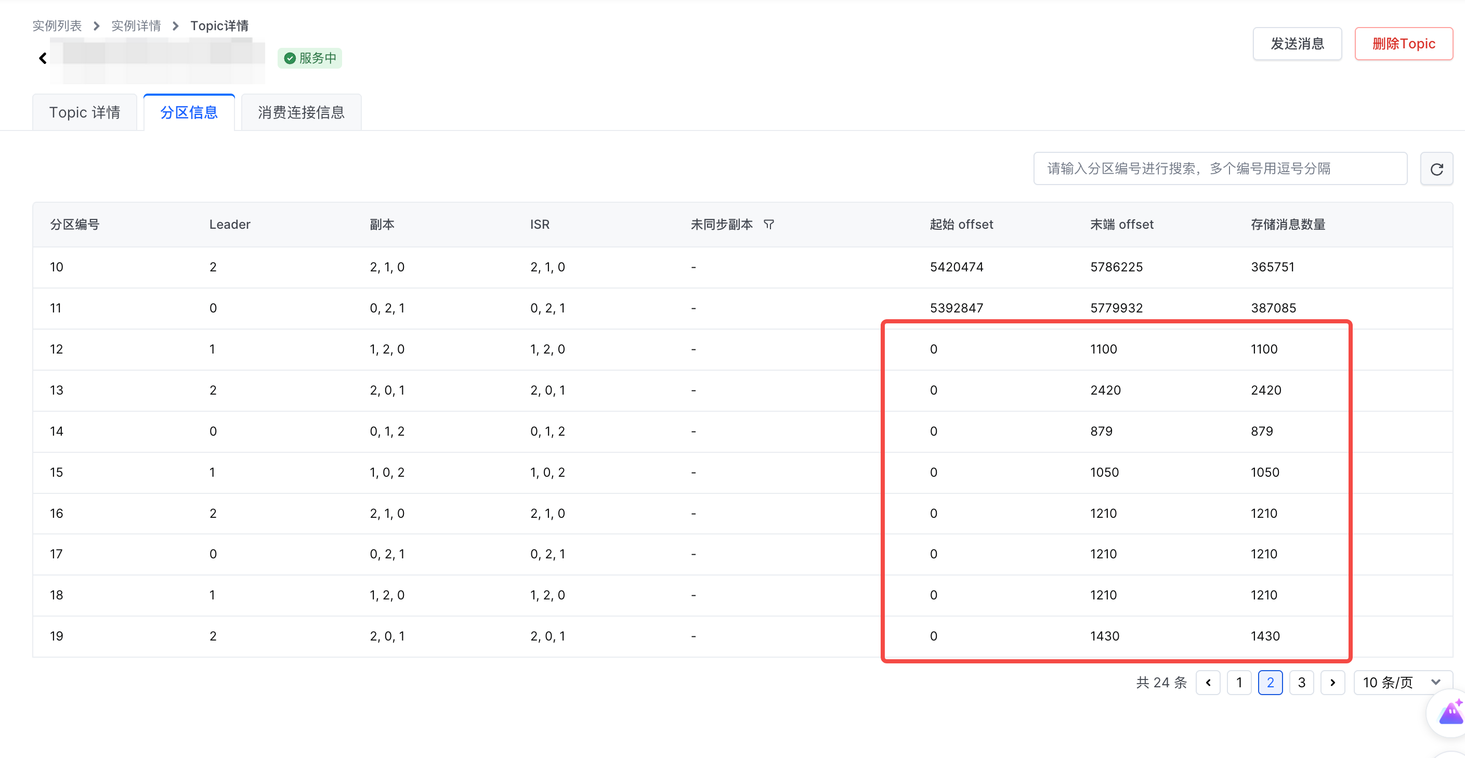Click start offset 5392847

(956, 308)
